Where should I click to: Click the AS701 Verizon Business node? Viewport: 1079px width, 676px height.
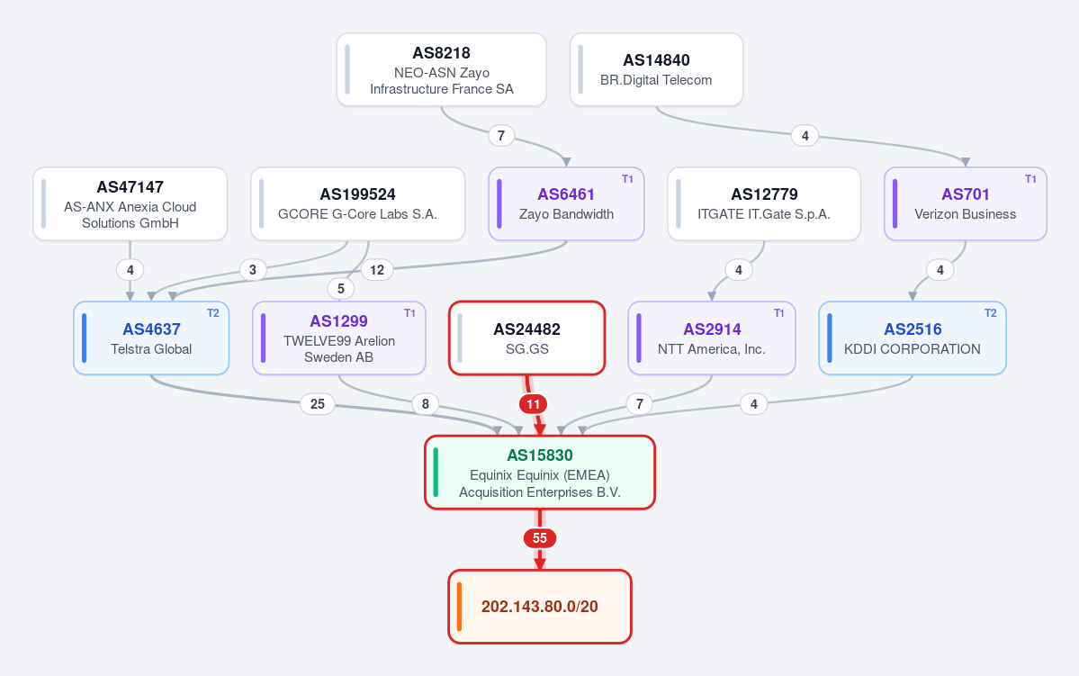click(966, 203)
